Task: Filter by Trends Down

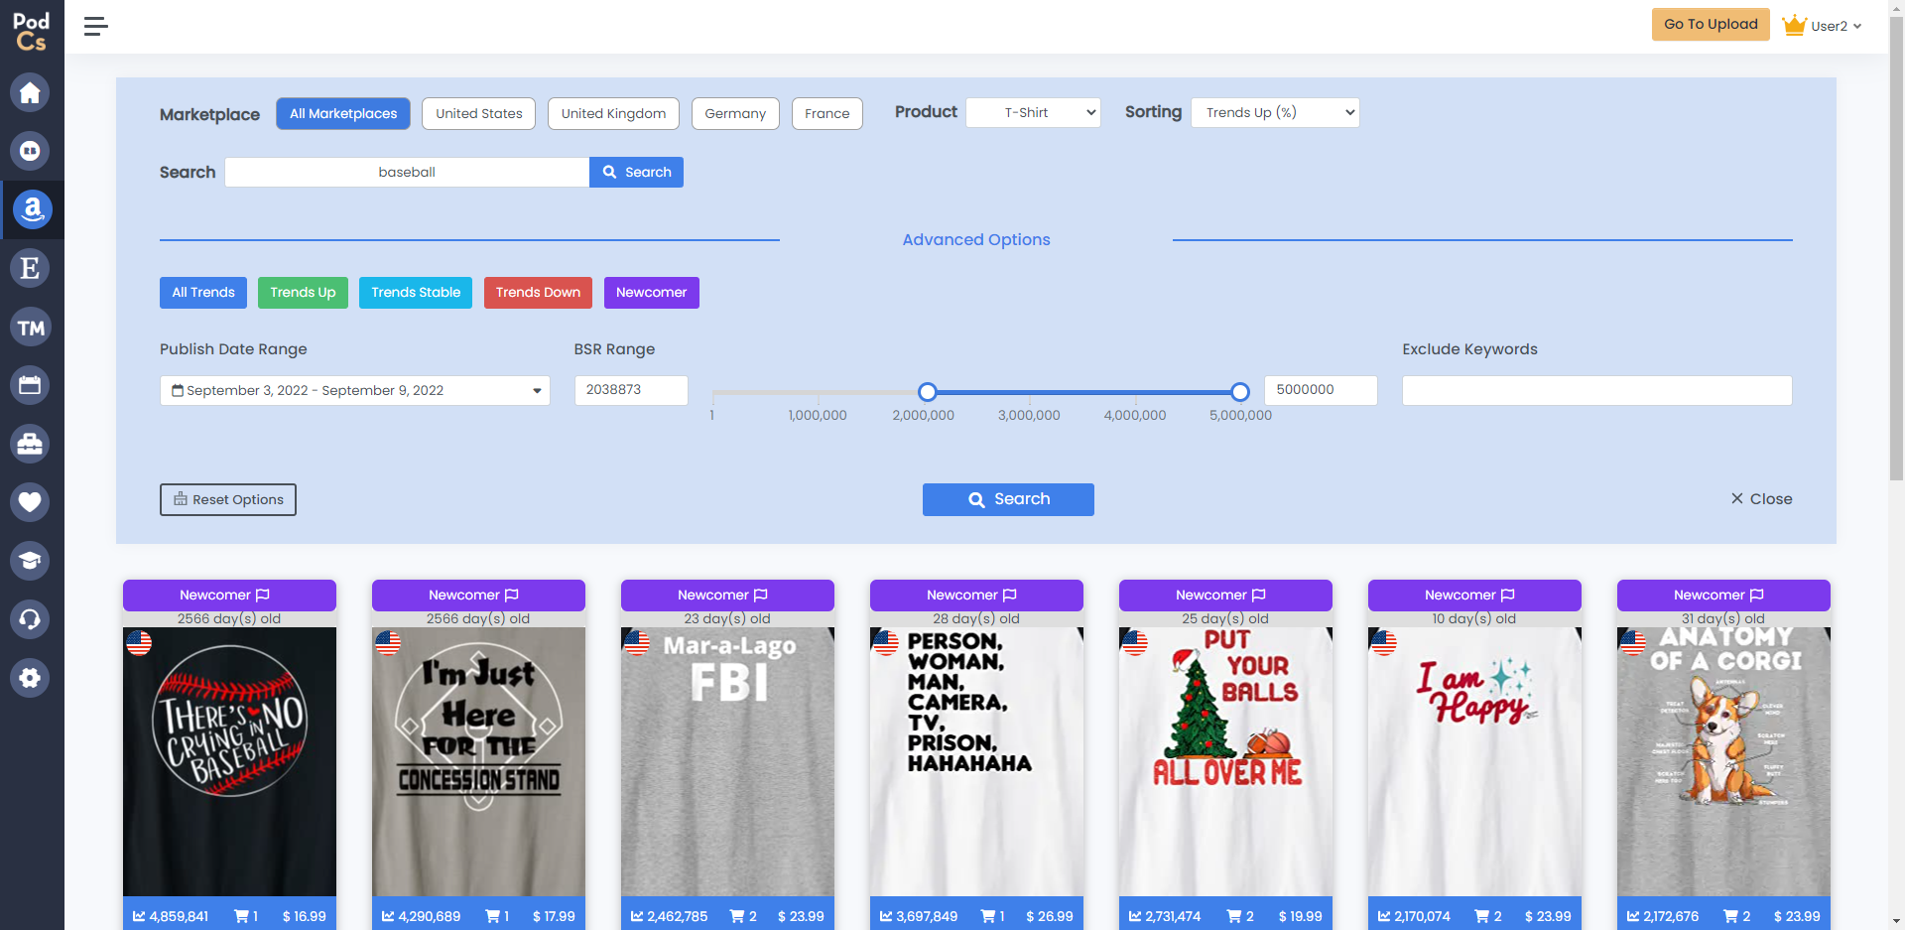Action: click(x=538, y=293)
